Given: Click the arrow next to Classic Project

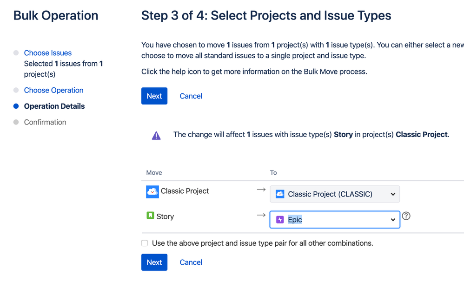Looking at the screenshot, I should point(261,190).
